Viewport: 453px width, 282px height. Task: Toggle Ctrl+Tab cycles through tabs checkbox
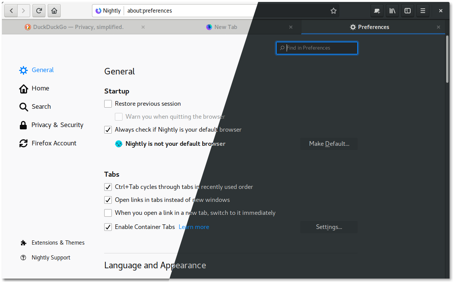click(x=108, y=187)
